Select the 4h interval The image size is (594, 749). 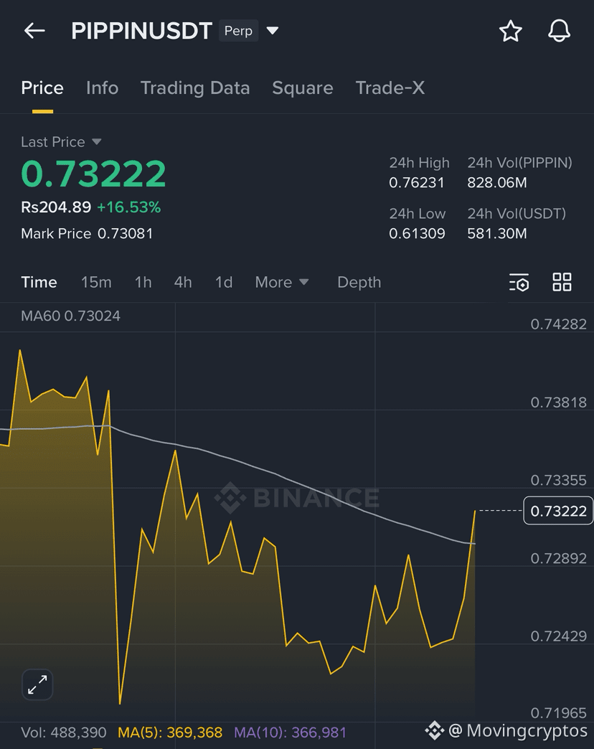point(183,282)
